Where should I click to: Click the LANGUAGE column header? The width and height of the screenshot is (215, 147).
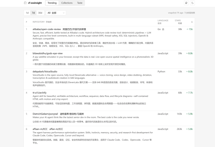click(x=163, y=20)
